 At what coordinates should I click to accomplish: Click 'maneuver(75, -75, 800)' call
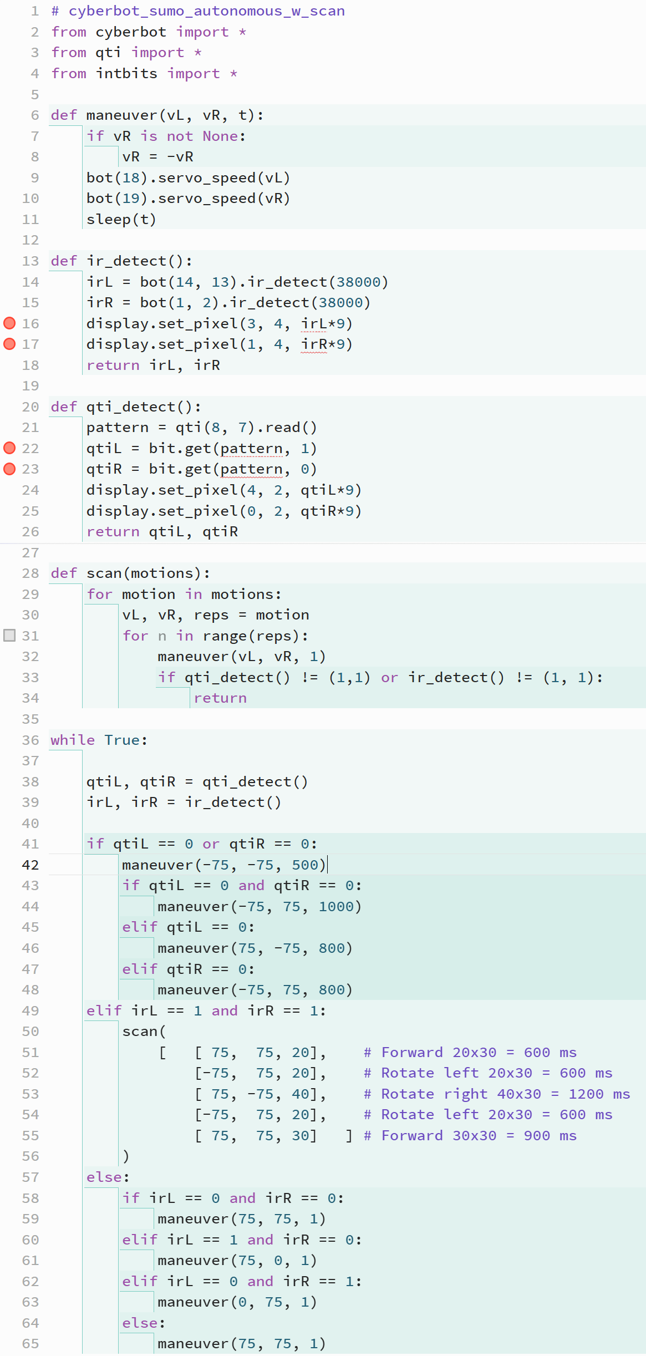pyautogui.click(x=255, y=948)
